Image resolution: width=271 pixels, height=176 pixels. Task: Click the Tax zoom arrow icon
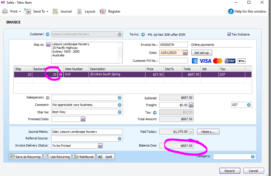(x=155, y=112)
